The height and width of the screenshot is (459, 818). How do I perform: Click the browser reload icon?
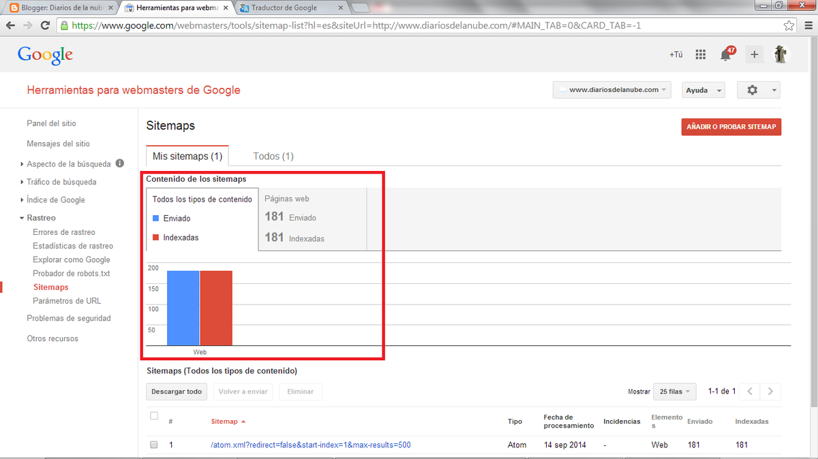tap(45, 26)
